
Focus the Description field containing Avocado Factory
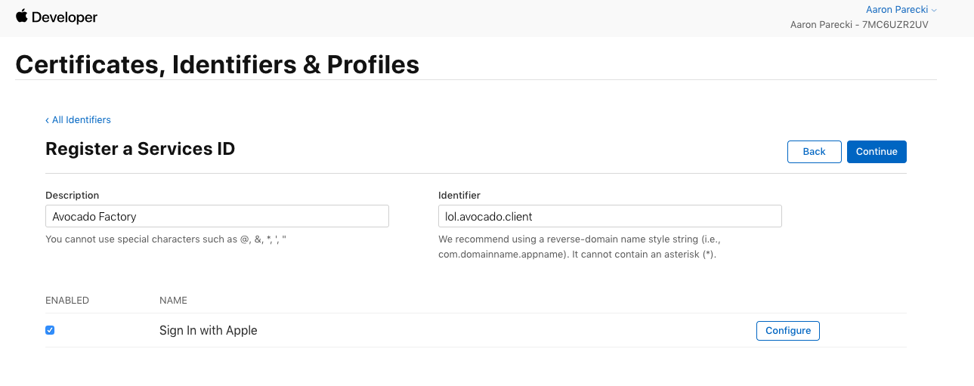click(x=217, y=217)
